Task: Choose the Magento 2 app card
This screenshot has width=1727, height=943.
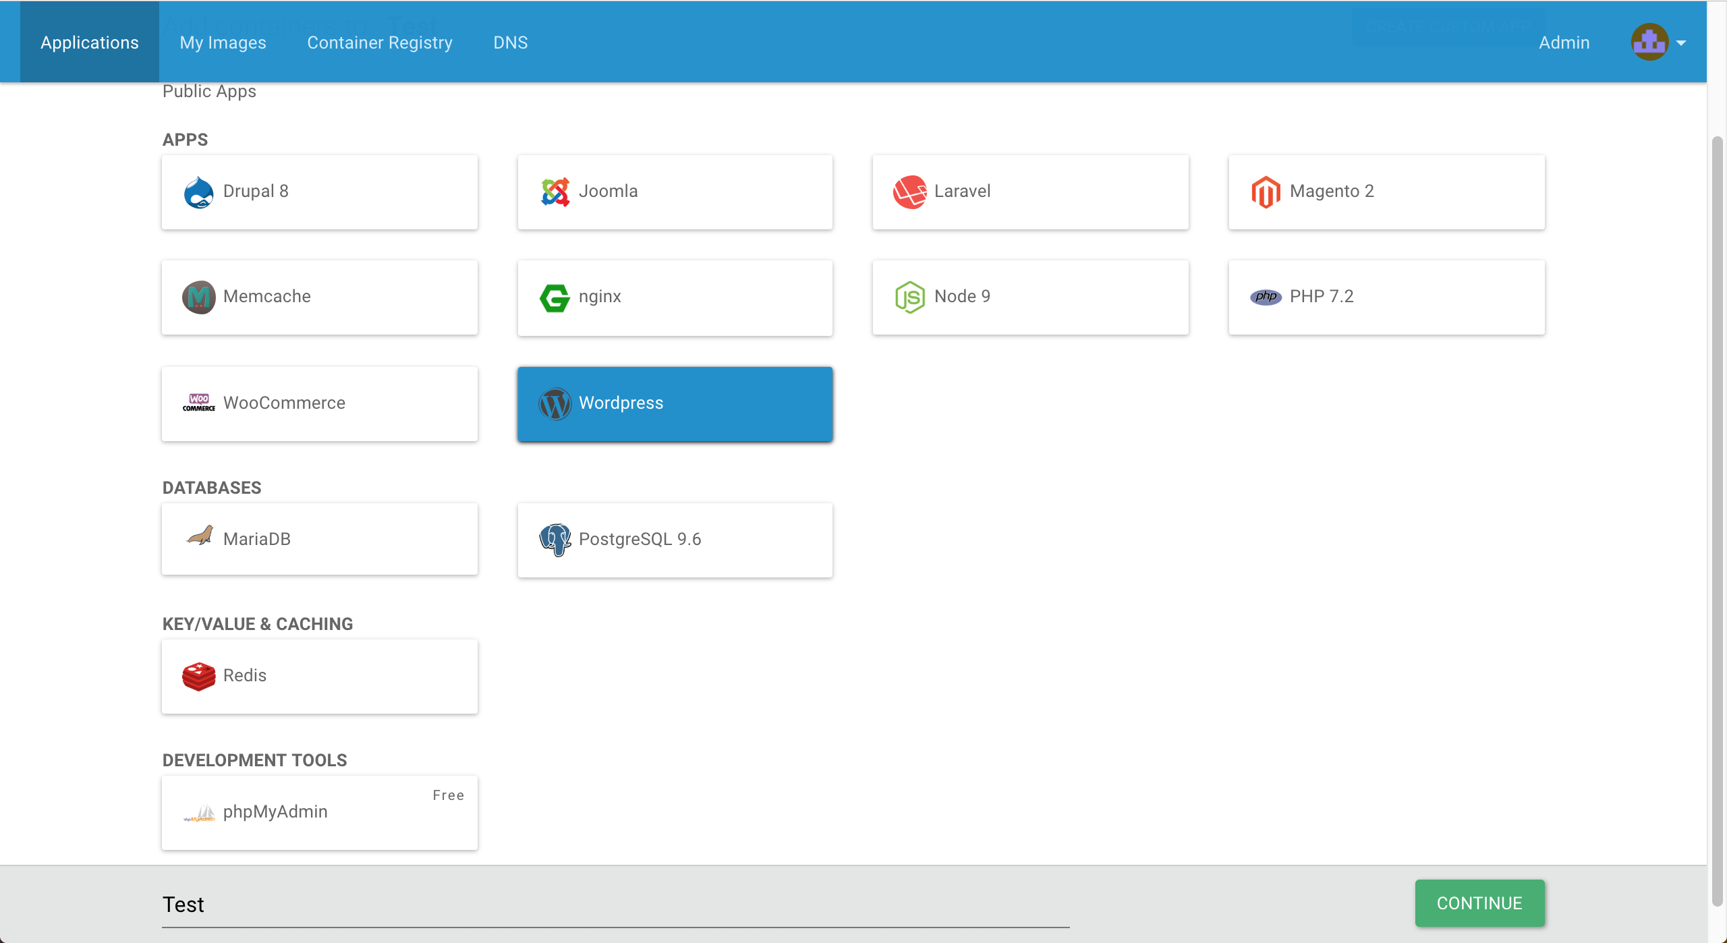Action: point(1387,192)
